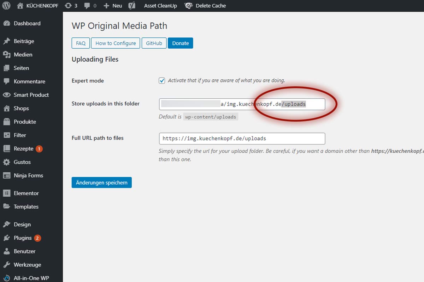
Task: Click the Plugins update count badge
Action: [37, 238]
